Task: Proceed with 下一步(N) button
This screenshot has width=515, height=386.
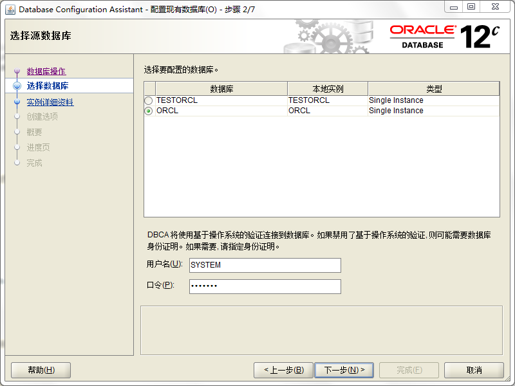Action: coord(344,371)
